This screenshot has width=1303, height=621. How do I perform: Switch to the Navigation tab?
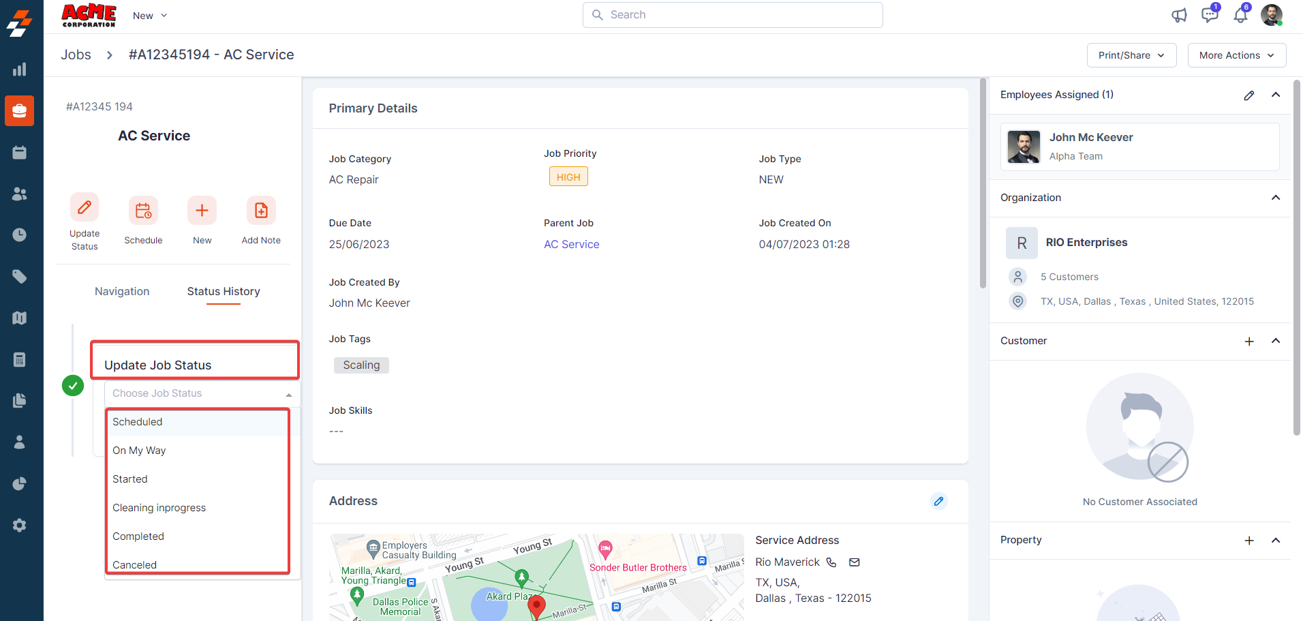coord(122,292)
